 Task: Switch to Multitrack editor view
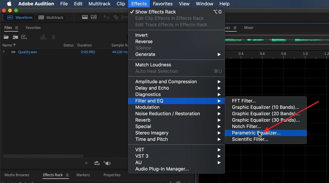(51, 17)
